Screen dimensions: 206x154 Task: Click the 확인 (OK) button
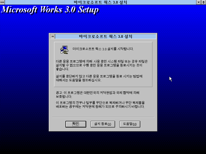[x=76, y=124]
